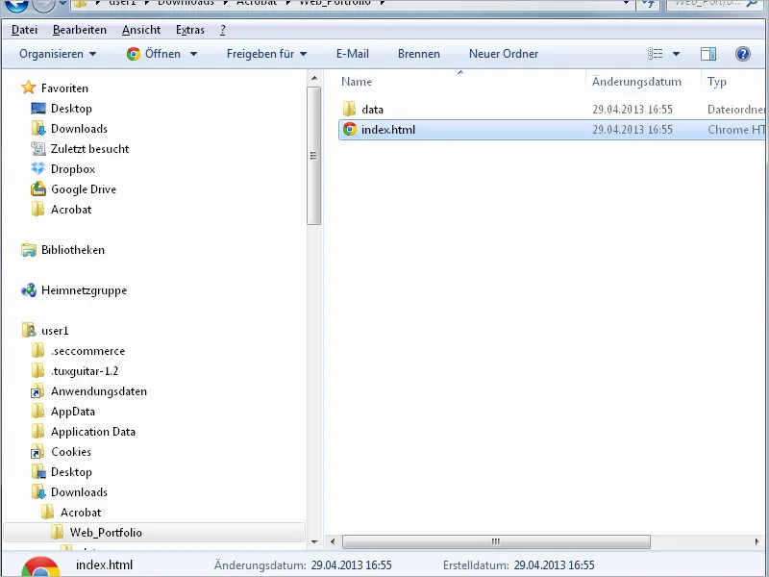Click the Heimnetzgruppe network icon
Image resolution: width=769 pixels, height=577 pixels.
click(29, 290)
